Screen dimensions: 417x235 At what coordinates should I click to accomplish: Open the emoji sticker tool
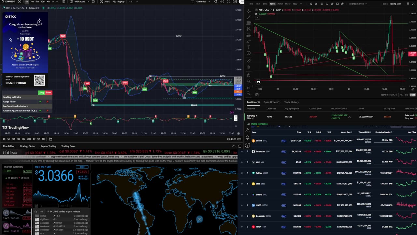point(249,53)
